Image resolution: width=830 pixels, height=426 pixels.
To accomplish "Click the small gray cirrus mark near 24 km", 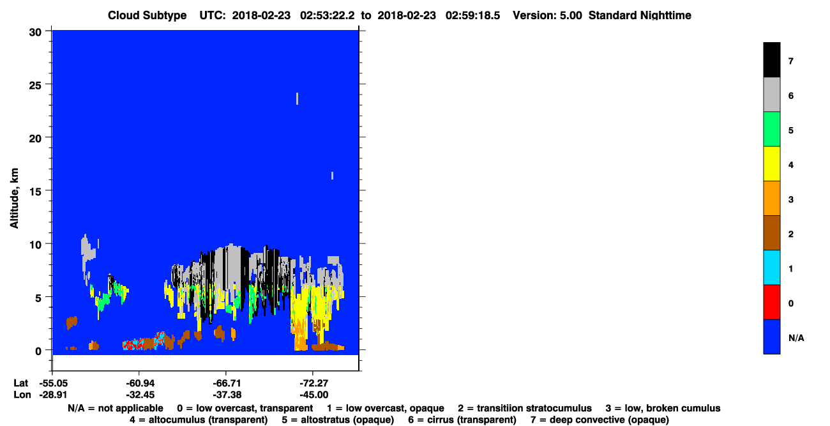I will tap(297, 98).
